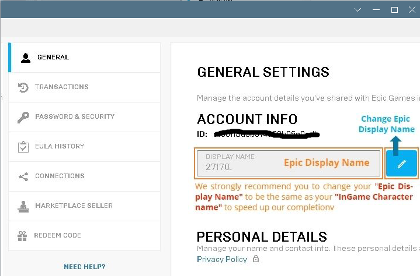Open the Transactions section
The height and width of the screenshot is (276, 420).
click(x=84, y=87)
